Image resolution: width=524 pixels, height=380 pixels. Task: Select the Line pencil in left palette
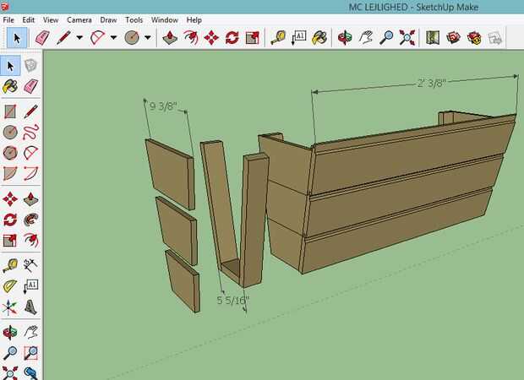click(x=30, y=111)
